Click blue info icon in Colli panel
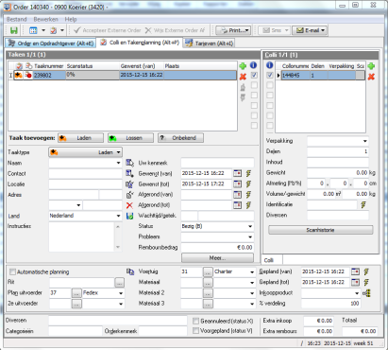Screen dimensions: 388x350 coord(270,65)
